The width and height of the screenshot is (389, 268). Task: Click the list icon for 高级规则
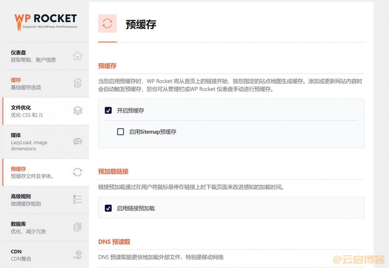point(77,200)
